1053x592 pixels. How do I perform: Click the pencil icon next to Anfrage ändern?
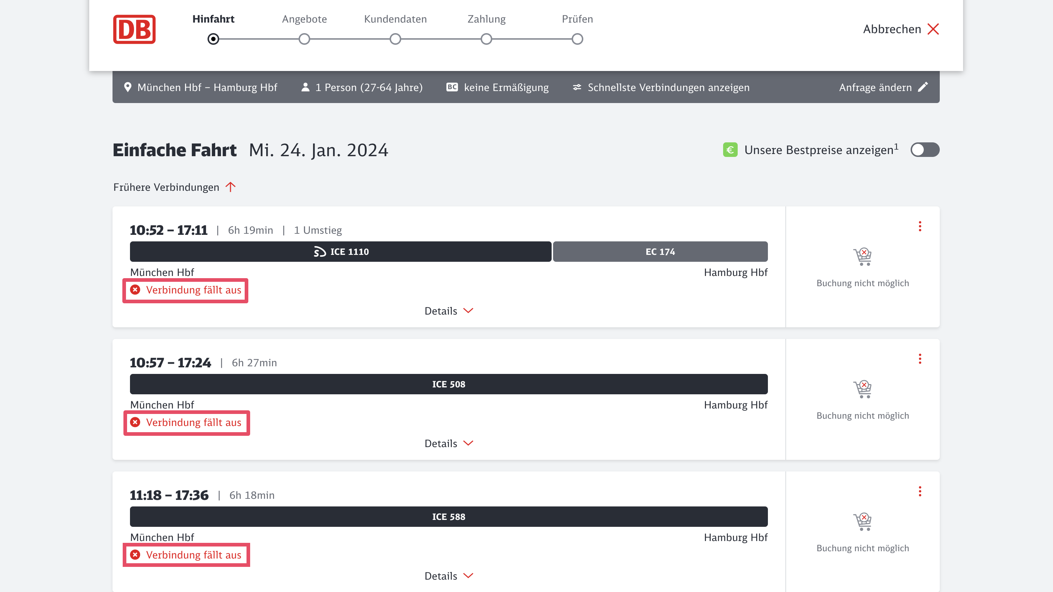pyautogui.click(x=923, y=87)
